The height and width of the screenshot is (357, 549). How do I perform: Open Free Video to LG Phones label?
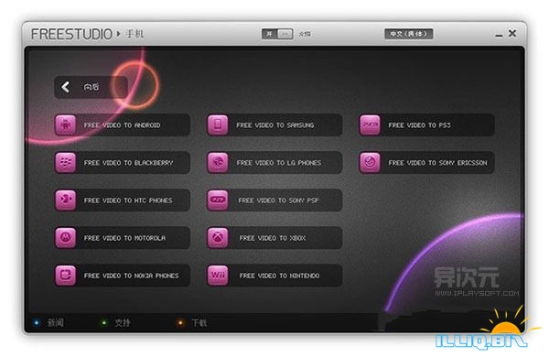click(279, 163)
